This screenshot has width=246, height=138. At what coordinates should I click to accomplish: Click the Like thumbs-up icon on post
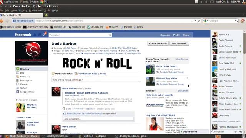pos(65,113)
